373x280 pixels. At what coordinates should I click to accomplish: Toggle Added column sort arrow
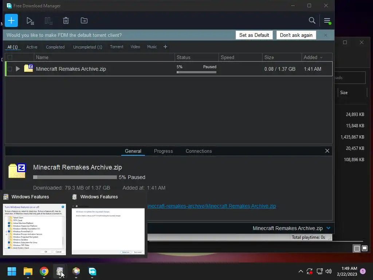(321, 58)
